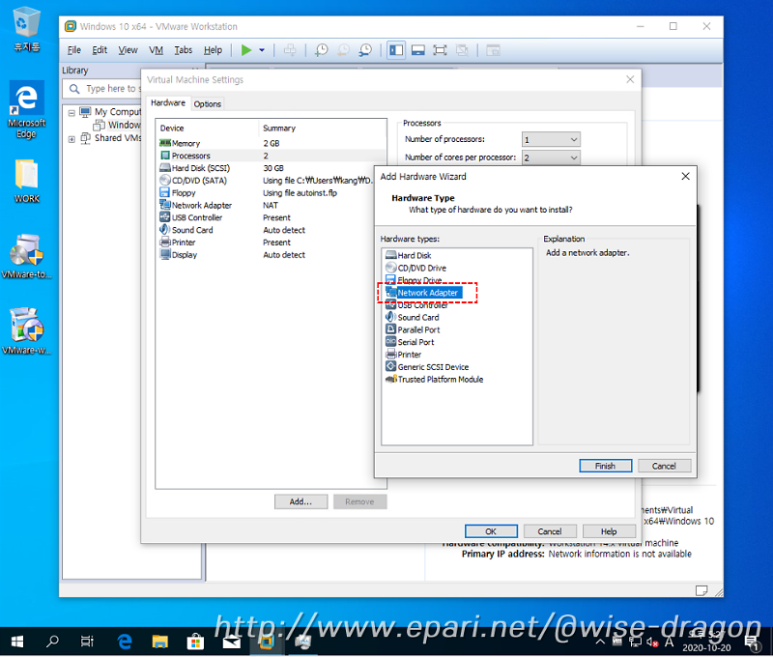Click OK in Virtual Machine Settings
Viewport: 773px width, 657px height.
click(491, 531)
